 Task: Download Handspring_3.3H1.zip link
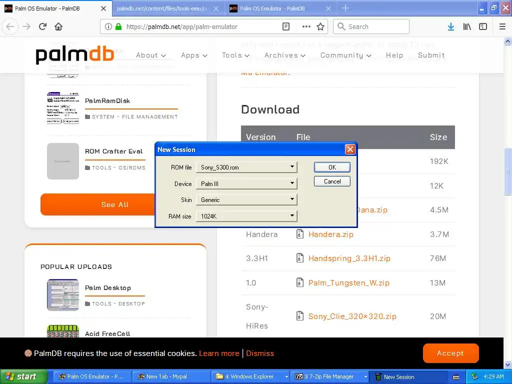click(x=349, y=258)
